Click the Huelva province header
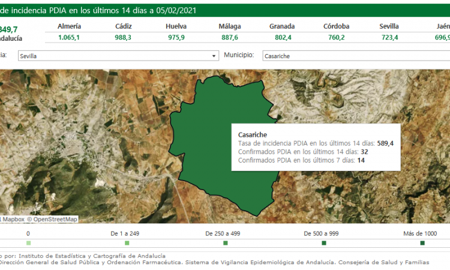The image size is (450, 270). [176, 26]
